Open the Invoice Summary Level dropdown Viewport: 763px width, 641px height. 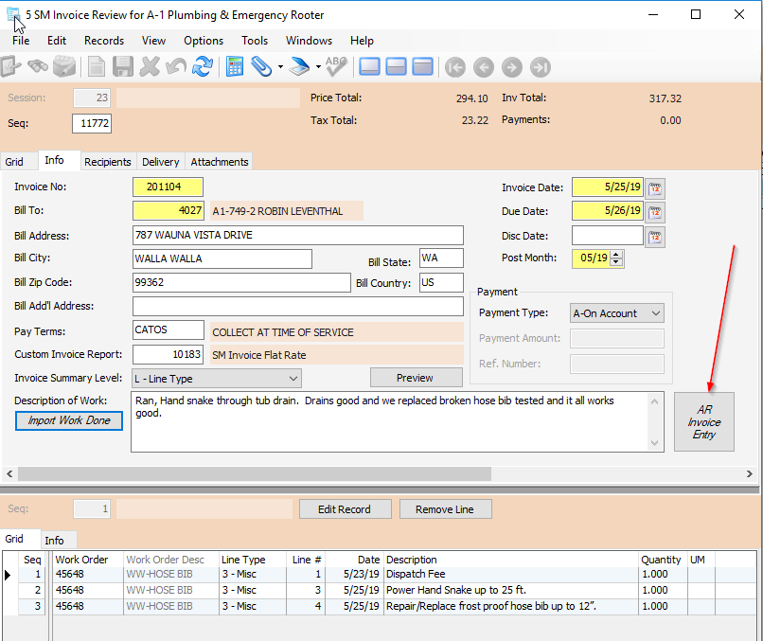(x=293, y=379)
